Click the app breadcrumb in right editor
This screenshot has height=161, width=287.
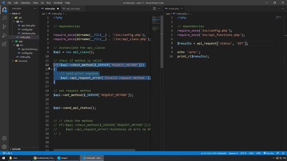[168, 14]
